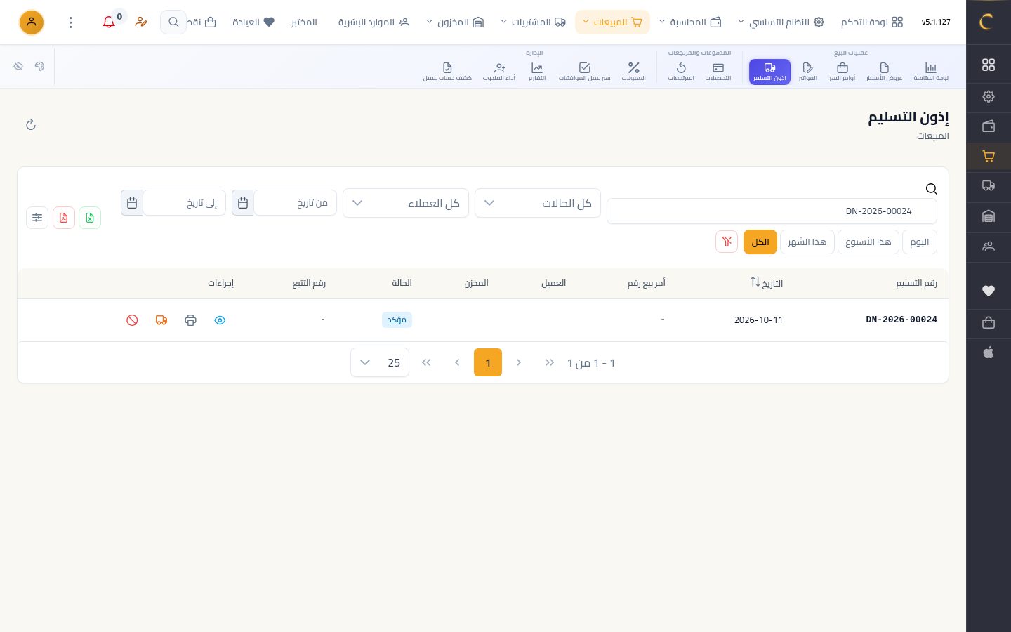Open the 'من تاريخ' from-date field

pos(295,203)
